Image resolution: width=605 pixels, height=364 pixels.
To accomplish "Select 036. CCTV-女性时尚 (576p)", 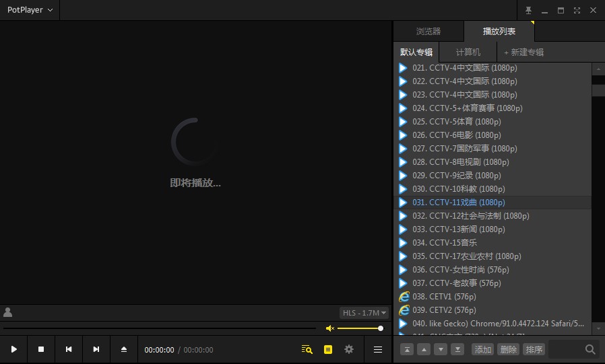I will pyautogui.click(x=492, y=270).
